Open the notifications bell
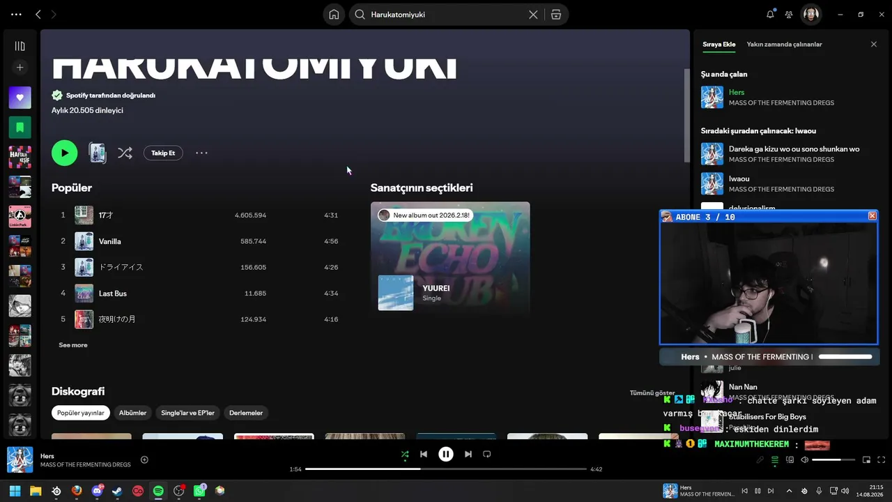Image resolution: width=892 pixels, height=502 pixels. [771, 14]
